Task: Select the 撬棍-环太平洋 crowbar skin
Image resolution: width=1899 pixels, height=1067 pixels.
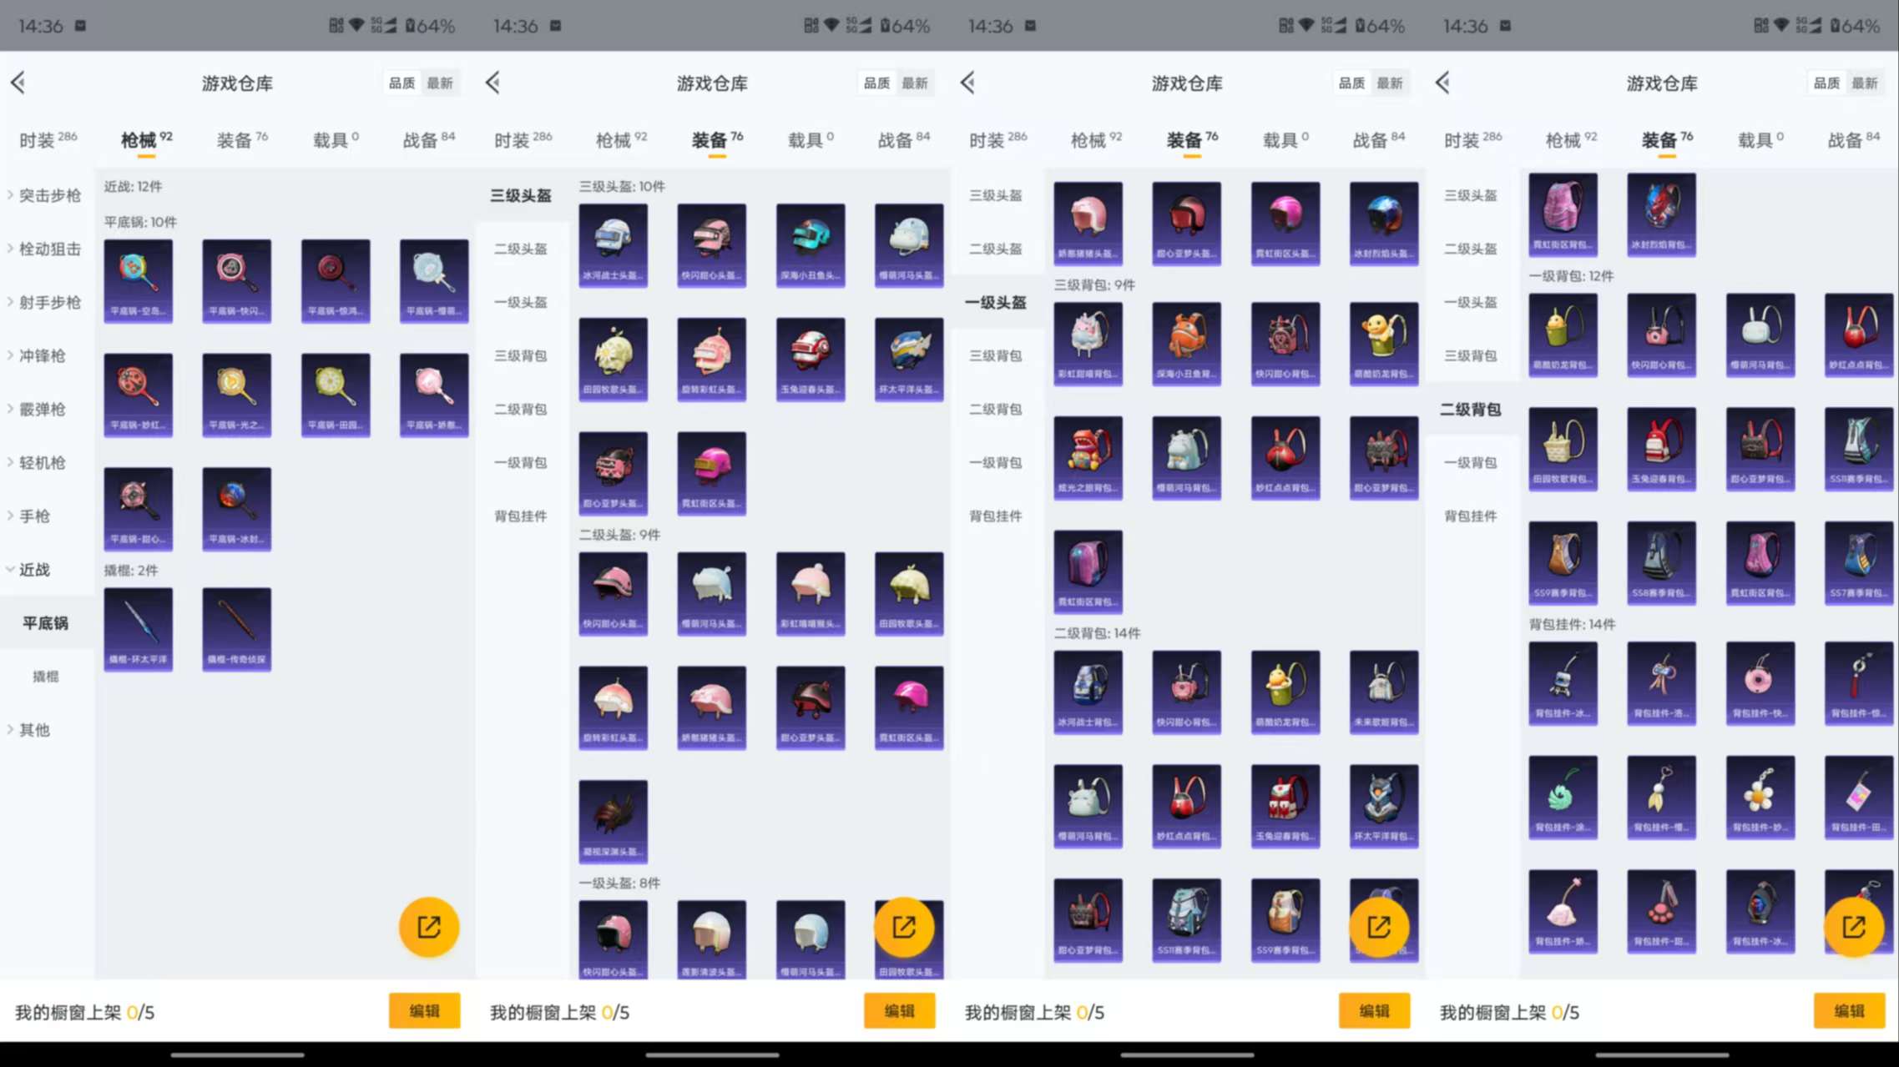Action: 139,629
